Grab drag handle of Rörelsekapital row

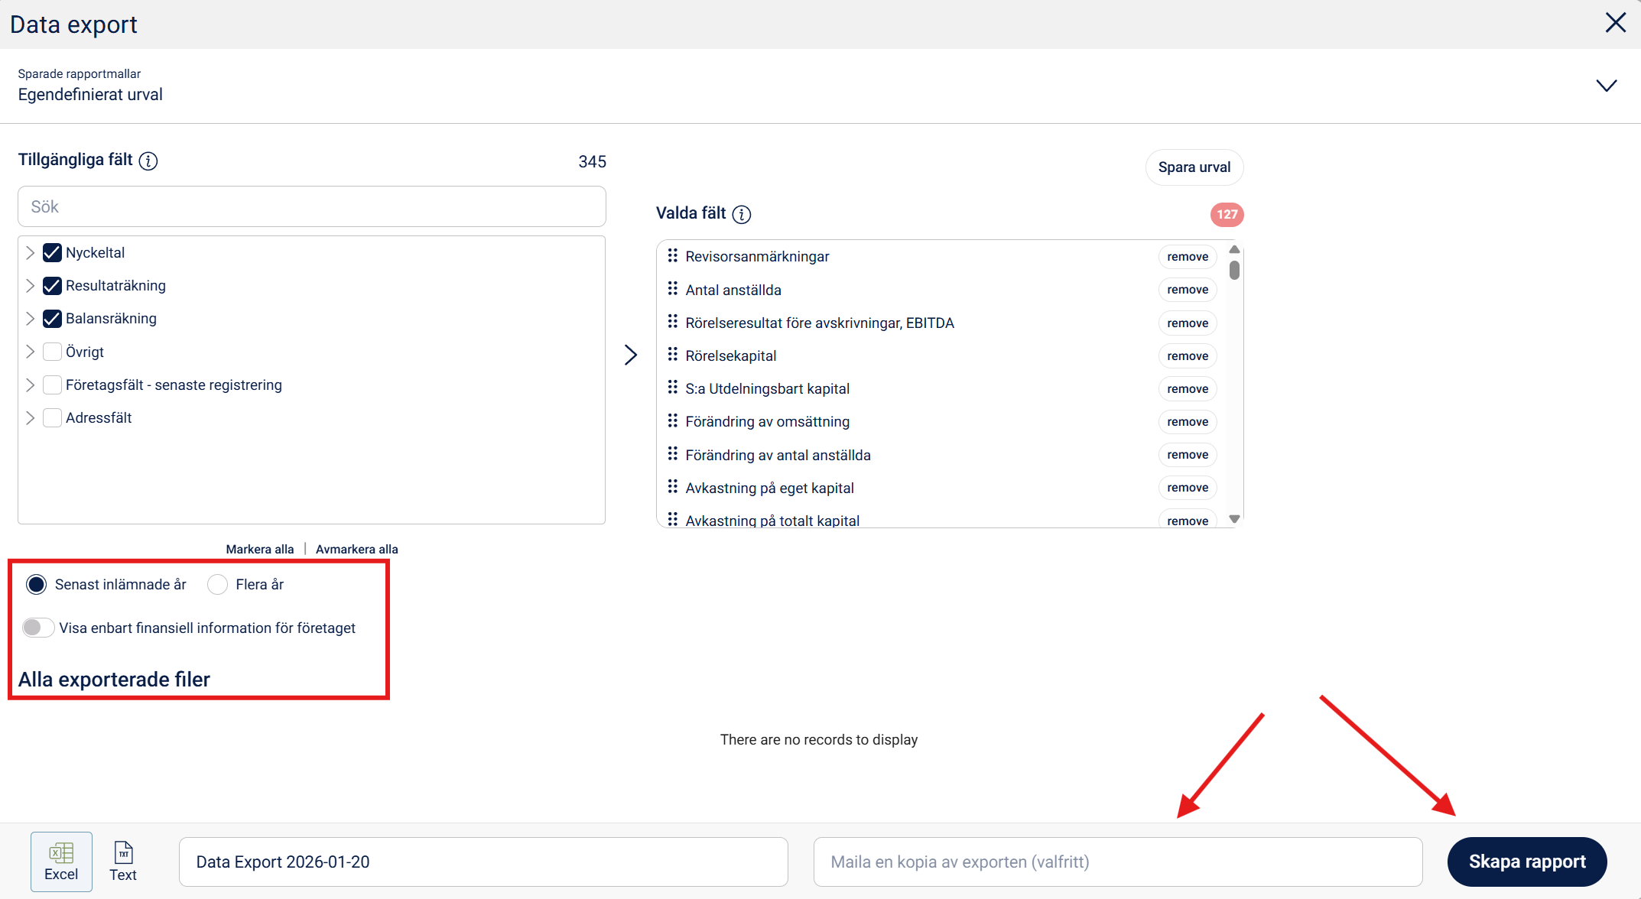click(672, 355)
